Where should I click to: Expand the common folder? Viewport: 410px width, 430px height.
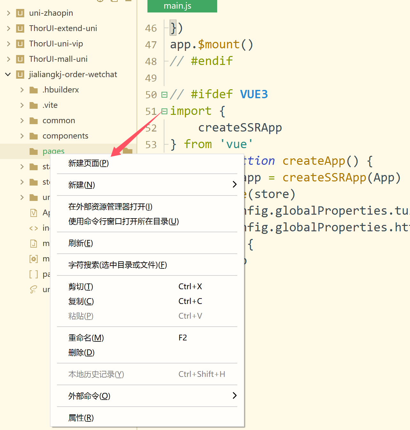(x=22, y=121)
